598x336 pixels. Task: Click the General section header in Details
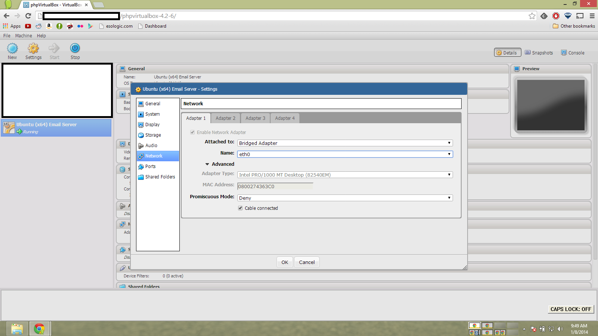(312, 69)
